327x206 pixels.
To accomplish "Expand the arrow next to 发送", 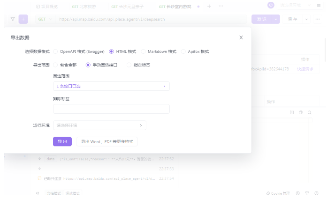I will 276,19.
